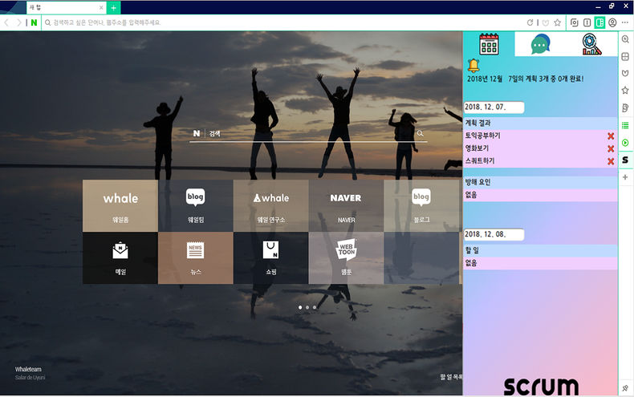Click the heart-shaped pocket icon in address bar

coord(546,23)
